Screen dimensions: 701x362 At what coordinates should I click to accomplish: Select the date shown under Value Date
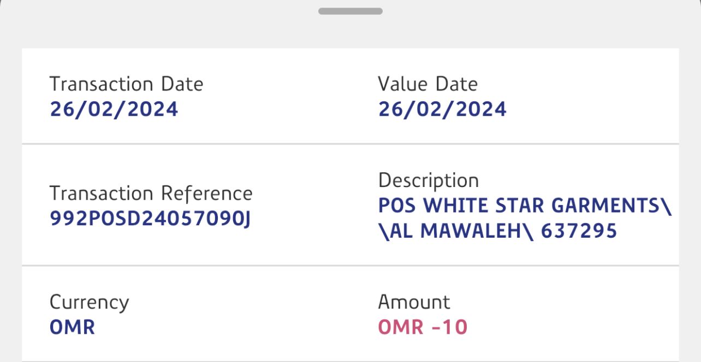pos(442,109)
